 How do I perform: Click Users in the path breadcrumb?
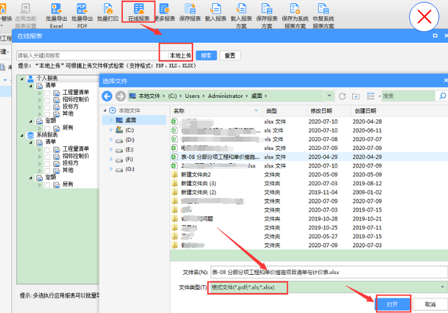pos(192,96)
